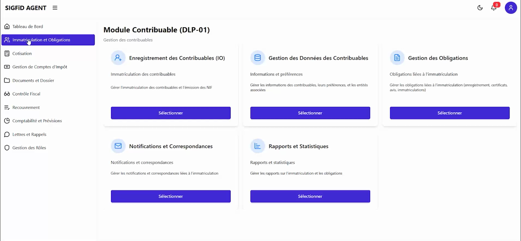This screenshot has width=521, height=241.
Task: Open Gestion des Rôles from the sidebar
Action: [29, 147]
